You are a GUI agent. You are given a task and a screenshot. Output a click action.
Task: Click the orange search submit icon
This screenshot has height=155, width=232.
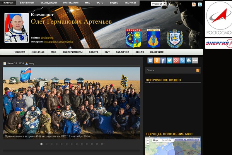point(198,70)
